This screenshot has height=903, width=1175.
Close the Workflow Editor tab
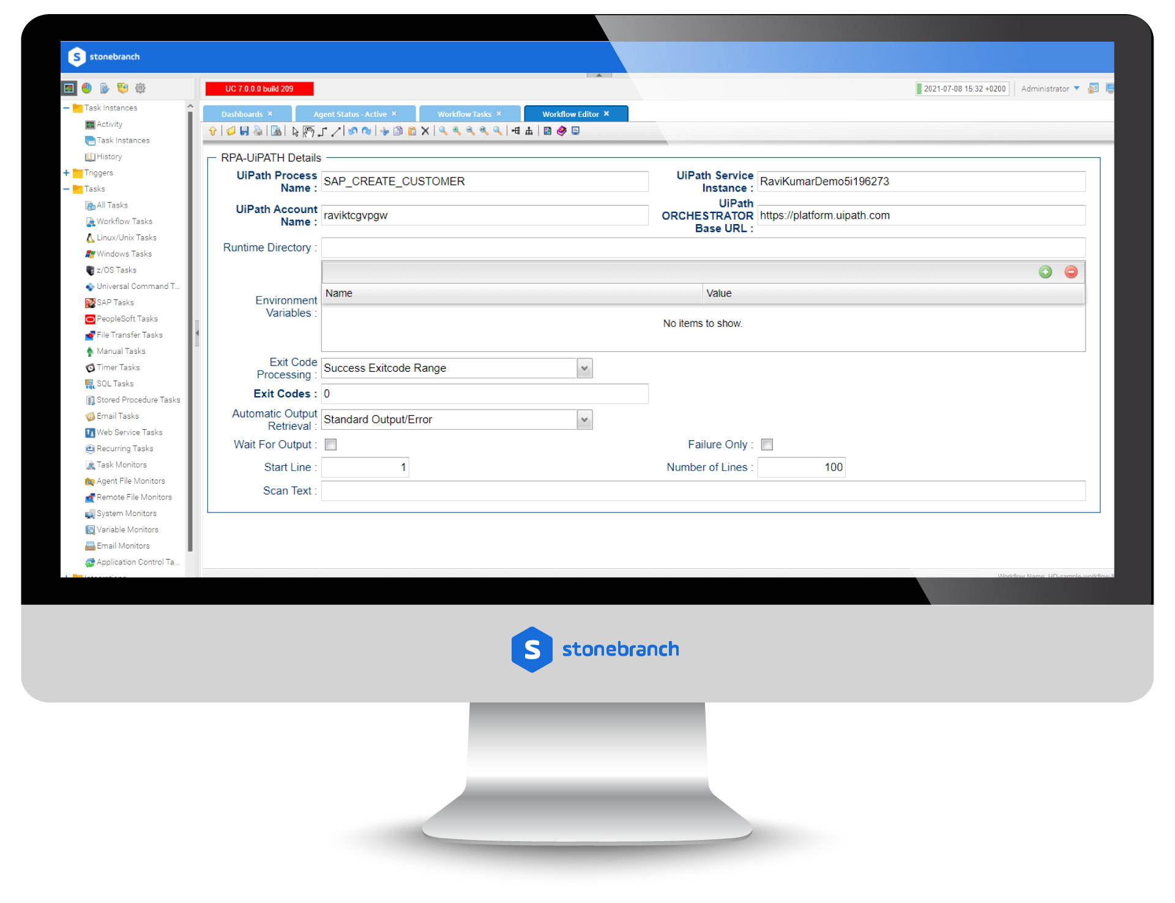coord(606,114)
